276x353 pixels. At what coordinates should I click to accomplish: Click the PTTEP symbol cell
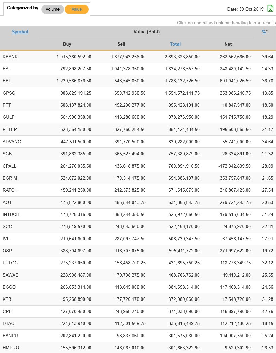click(x=9, y=130)
